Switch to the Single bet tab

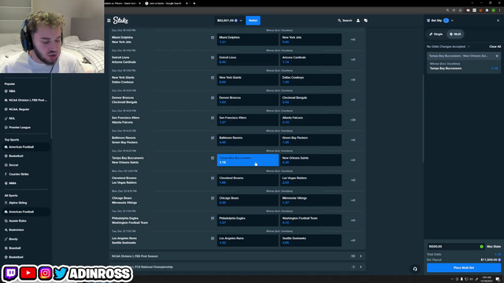click(436, 34)
